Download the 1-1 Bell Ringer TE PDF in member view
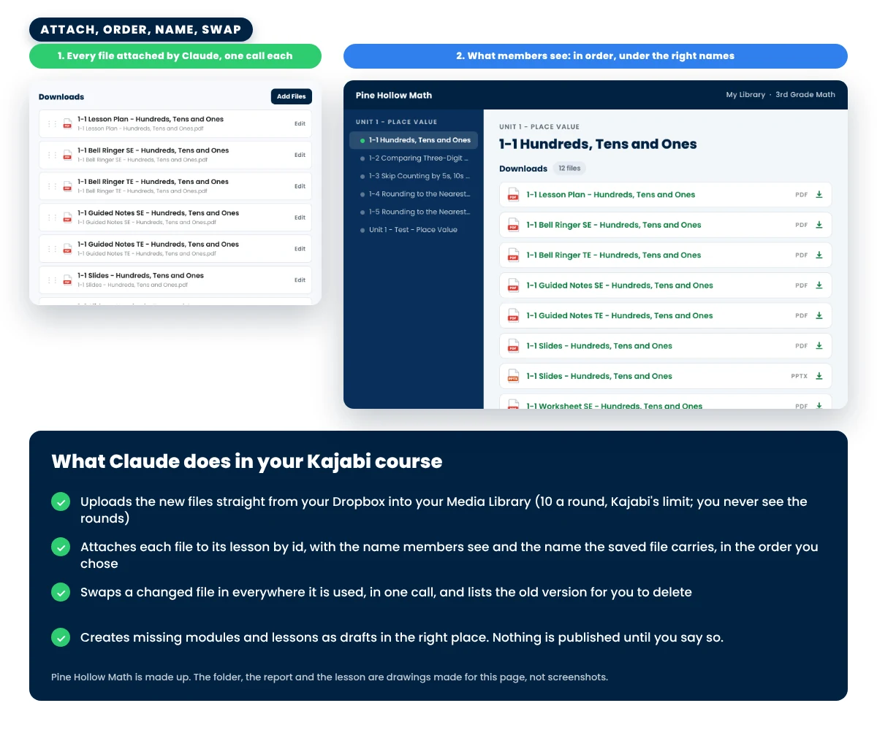 pos(819,255)
